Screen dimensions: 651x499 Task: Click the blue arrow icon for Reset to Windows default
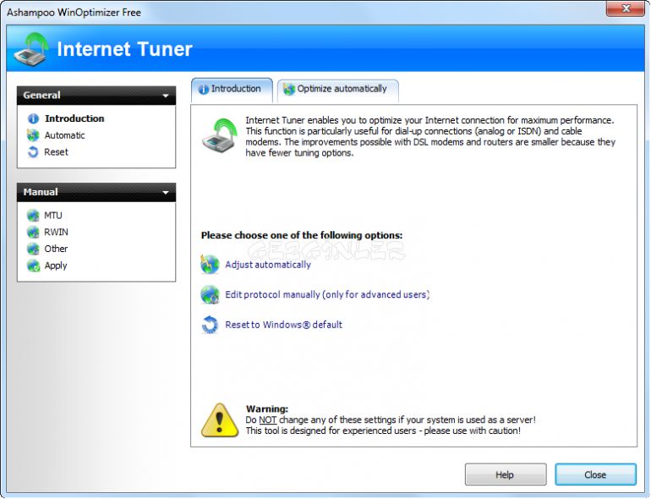click(210, 325)
